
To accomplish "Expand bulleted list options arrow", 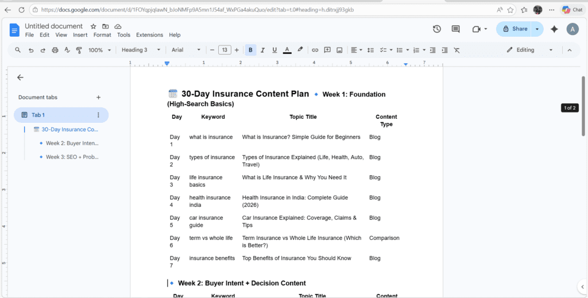I will 408,50.
